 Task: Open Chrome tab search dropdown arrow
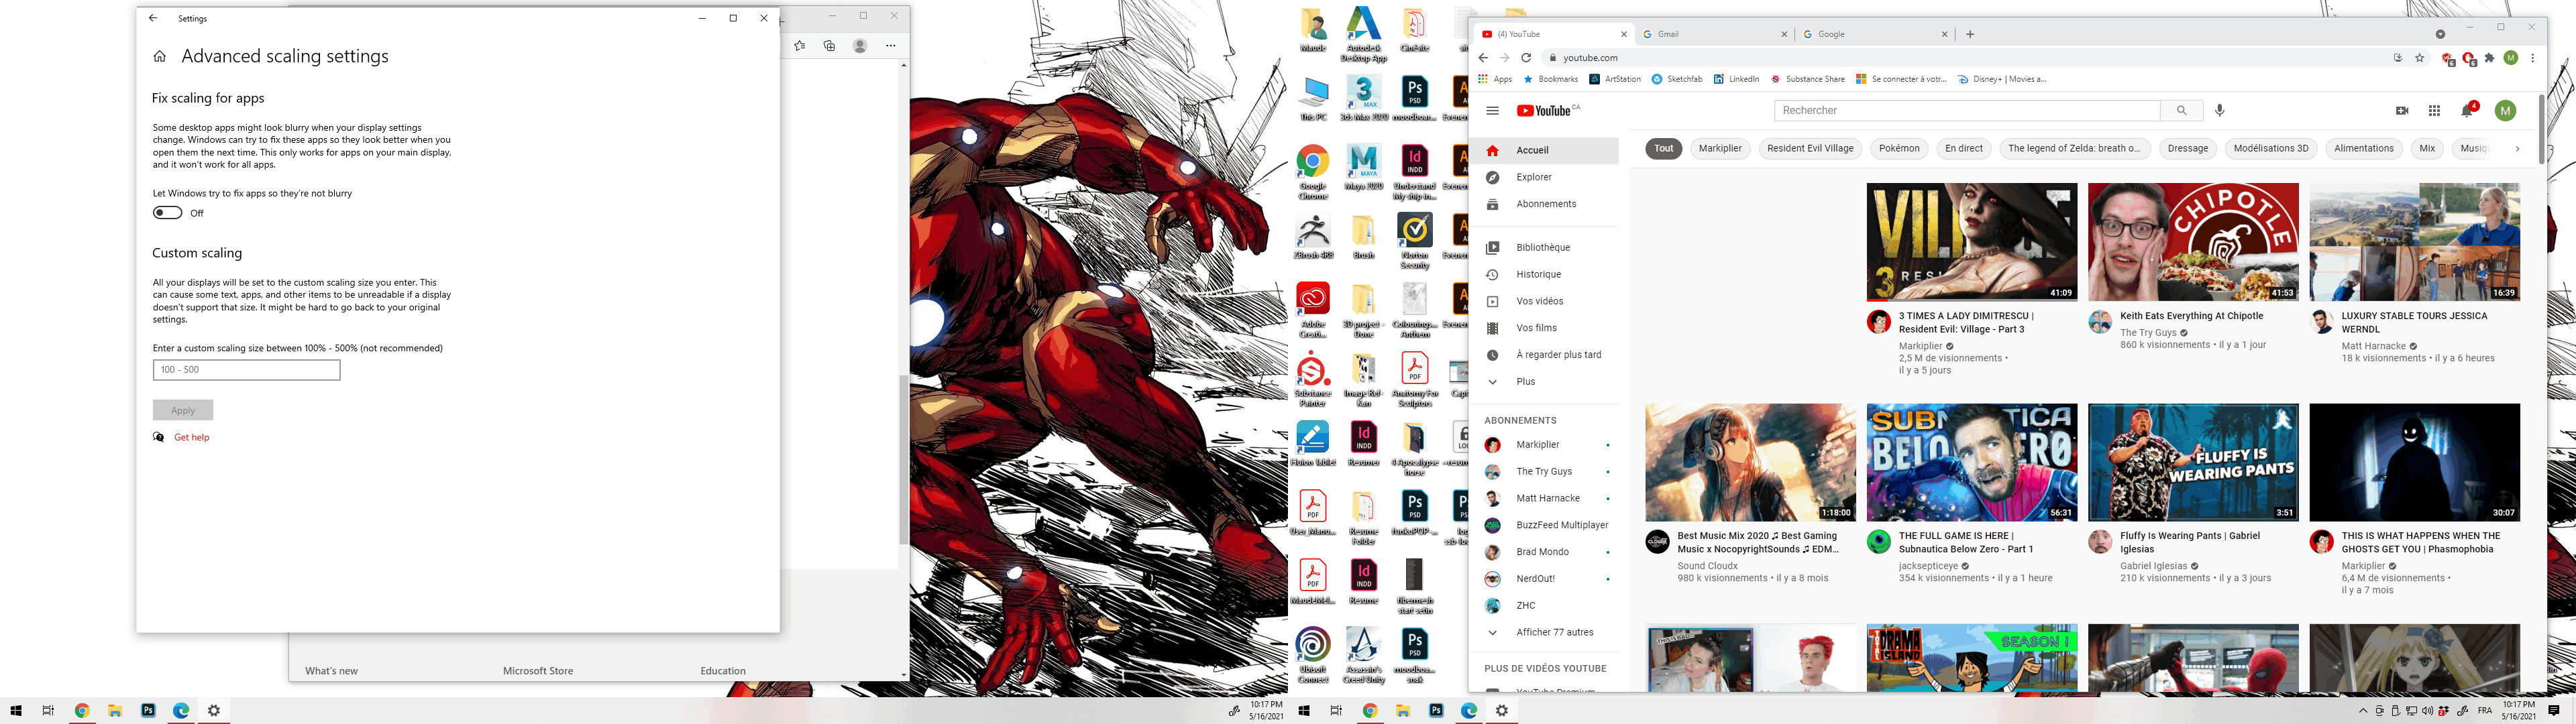click(2440, 34)
